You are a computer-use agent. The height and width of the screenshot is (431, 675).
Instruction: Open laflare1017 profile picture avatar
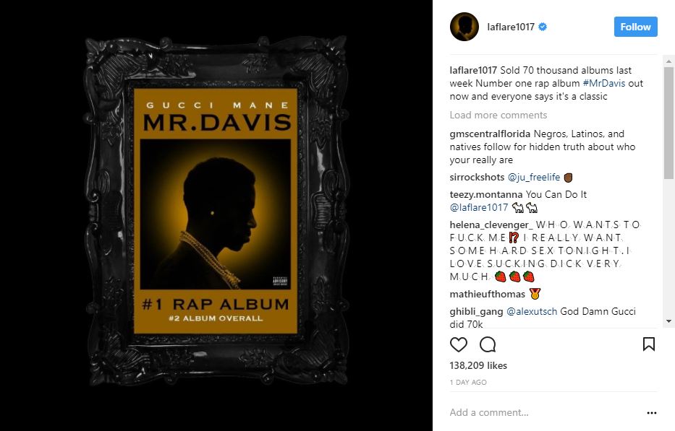[464, 27]
